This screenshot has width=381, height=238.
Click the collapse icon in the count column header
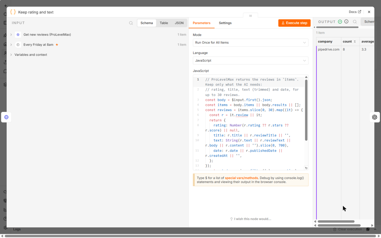pos(355,42)
